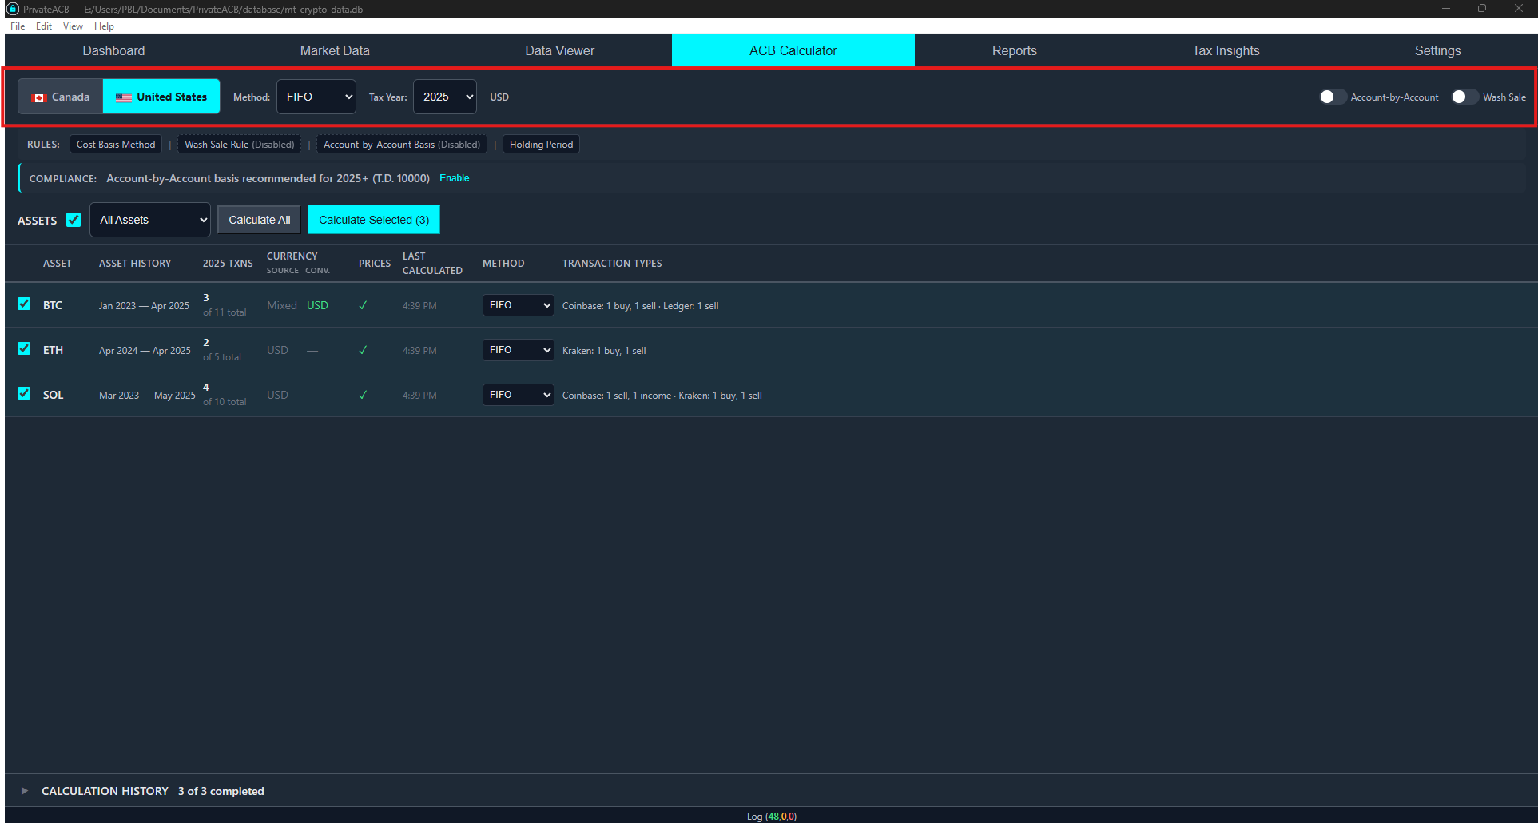Change SOL's per-asset method dropdown
Screen dimensions: 1538x823
coord(518,394)
